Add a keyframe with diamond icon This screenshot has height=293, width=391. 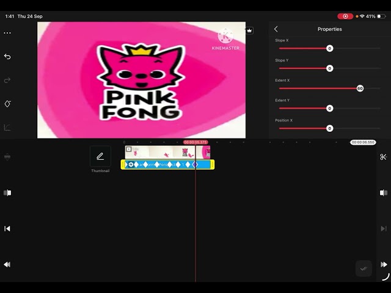(7, 104)
